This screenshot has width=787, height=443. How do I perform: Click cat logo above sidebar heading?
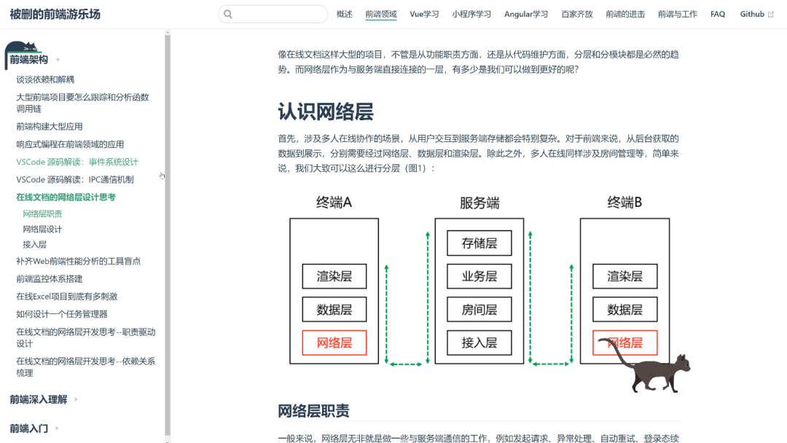[23, 47]
